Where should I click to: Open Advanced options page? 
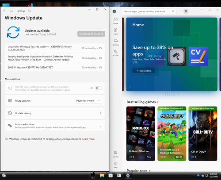[55, 126]
